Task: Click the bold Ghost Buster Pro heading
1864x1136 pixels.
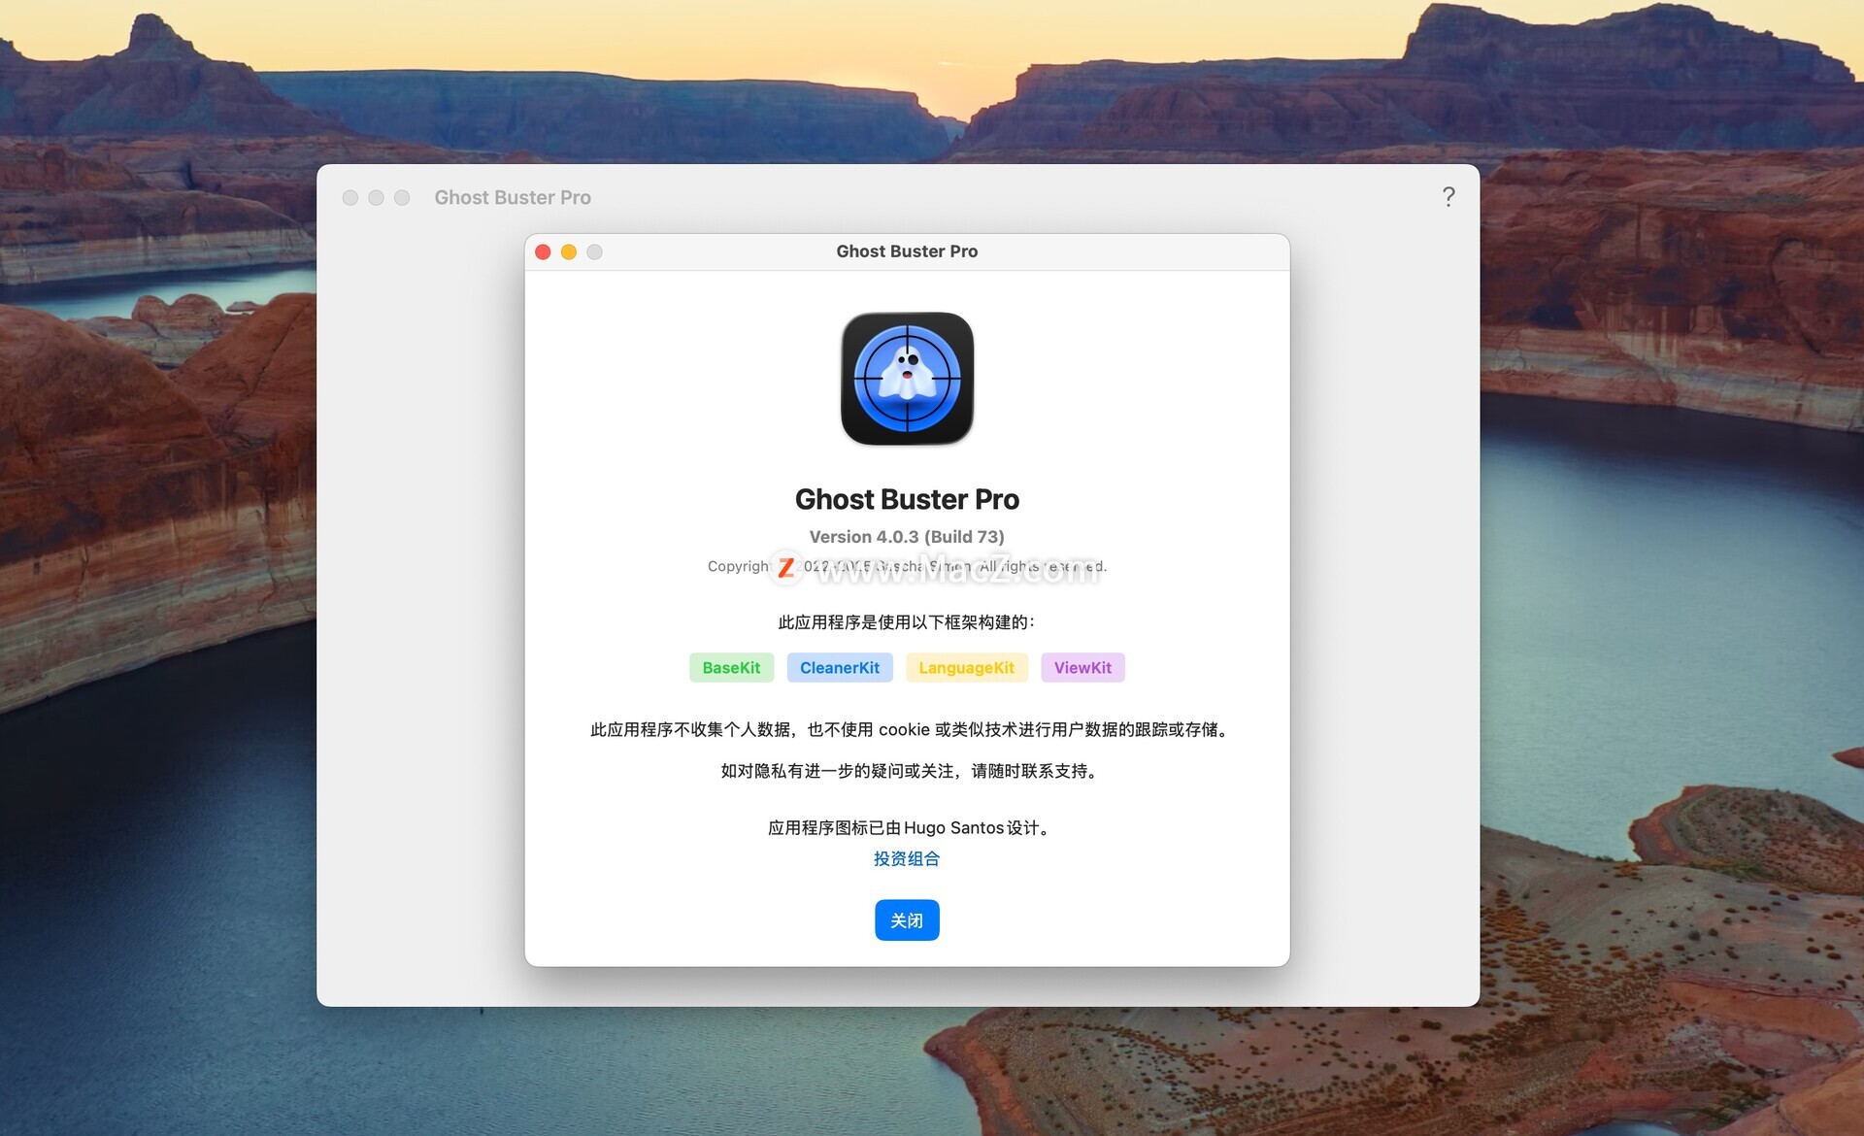Action: click(x=906, y=499)
